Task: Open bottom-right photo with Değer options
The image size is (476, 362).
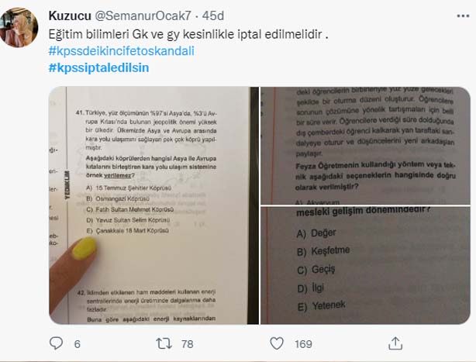Action: (x=365, y=266)
